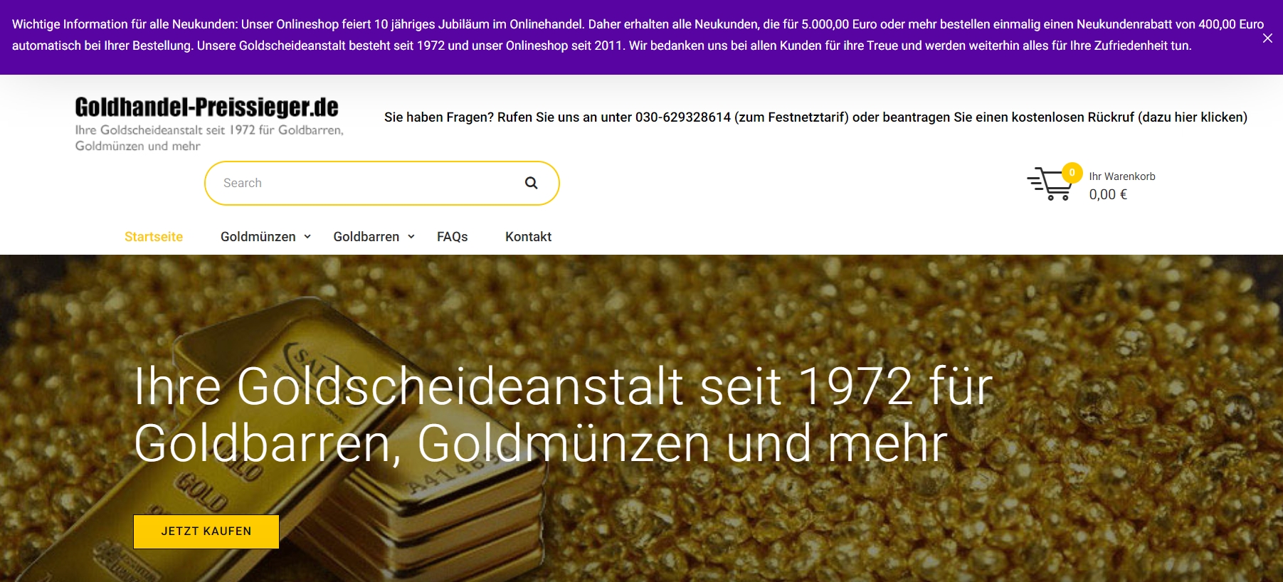Click the 0,00 € cart total
This screenshot has width=1283, height=582.
point(1108,194)
